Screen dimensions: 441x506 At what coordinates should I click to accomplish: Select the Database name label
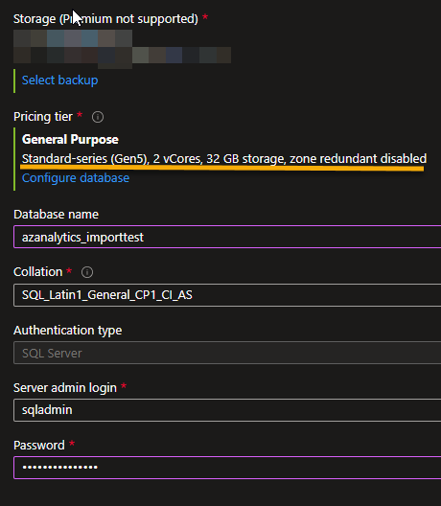click(x=56, y=215)
